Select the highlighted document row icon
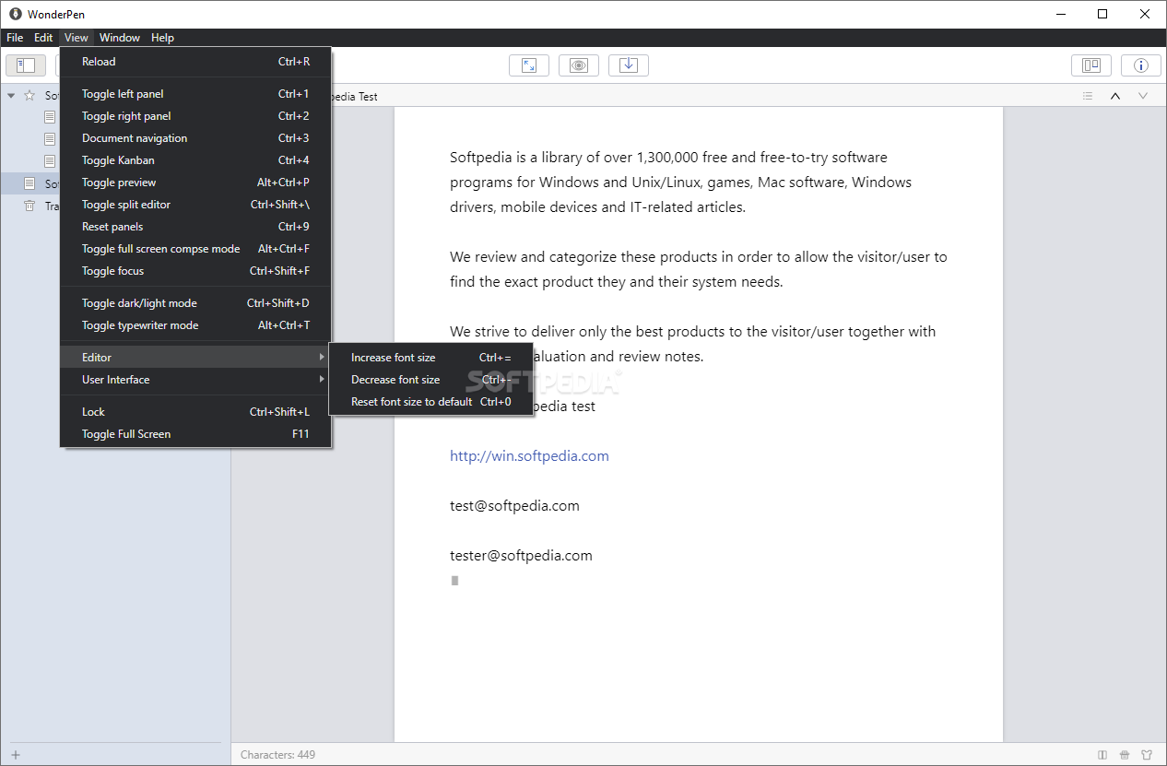 tap(29, 183)
